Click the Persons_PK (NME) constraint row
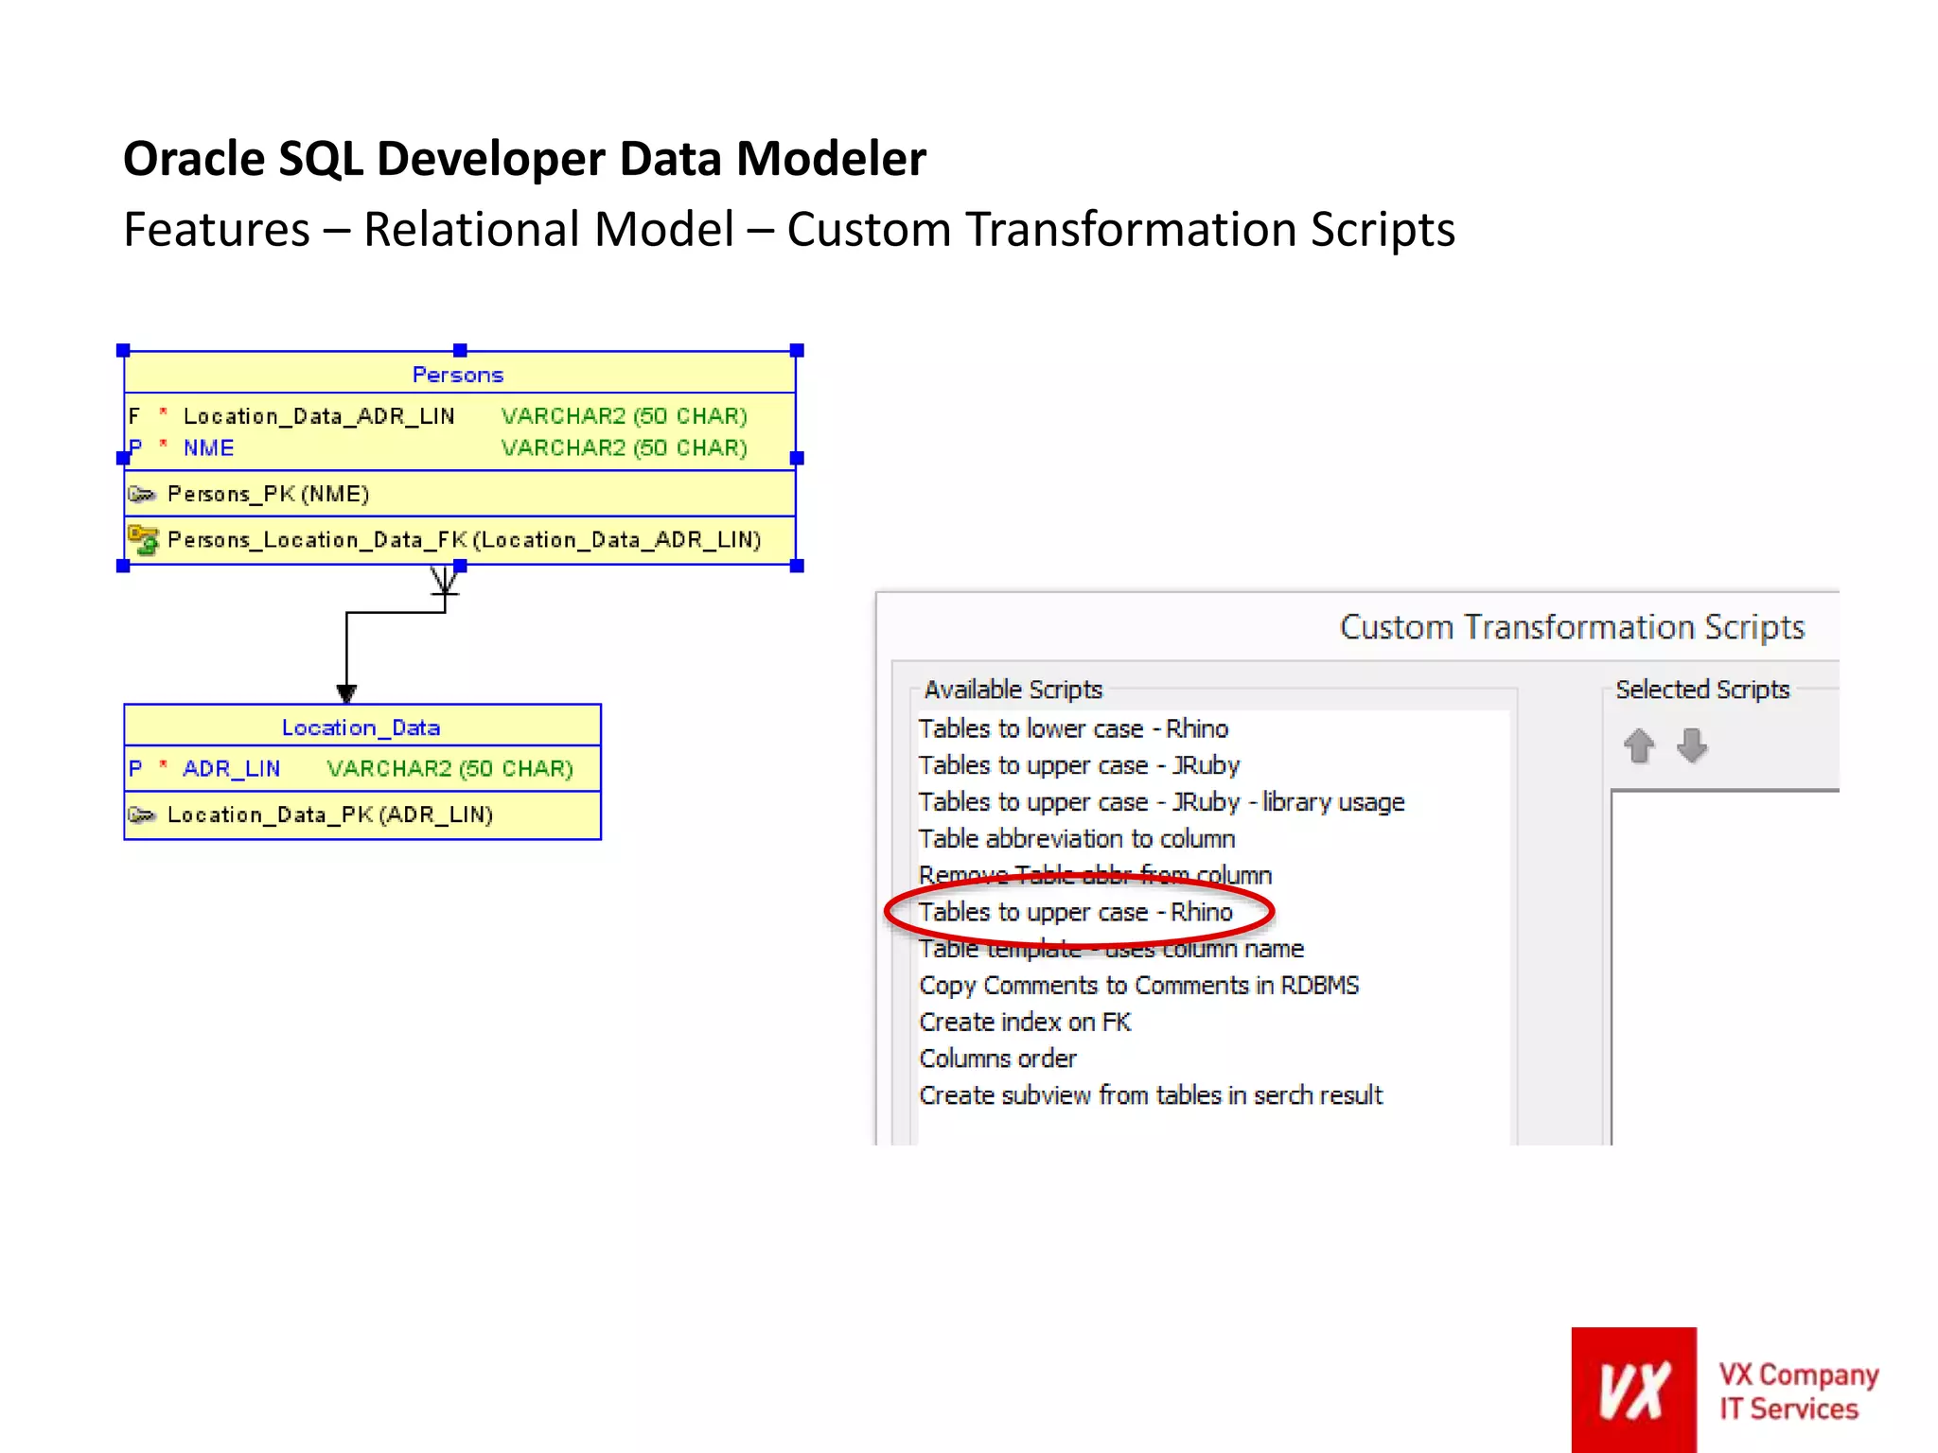This screenshot has width=1938, height=1453. click(460, 494)
